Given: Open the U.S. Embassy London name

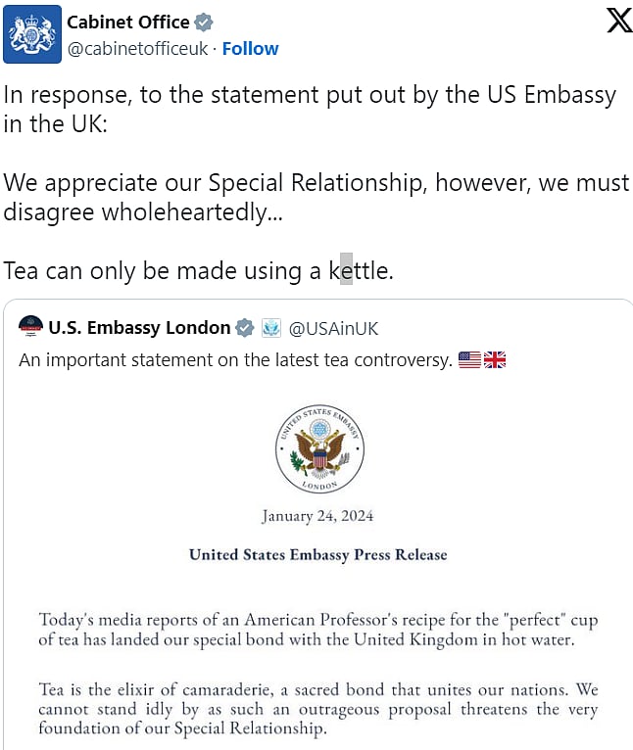Looking at the screenshot, I should click(x=139, y=328).
